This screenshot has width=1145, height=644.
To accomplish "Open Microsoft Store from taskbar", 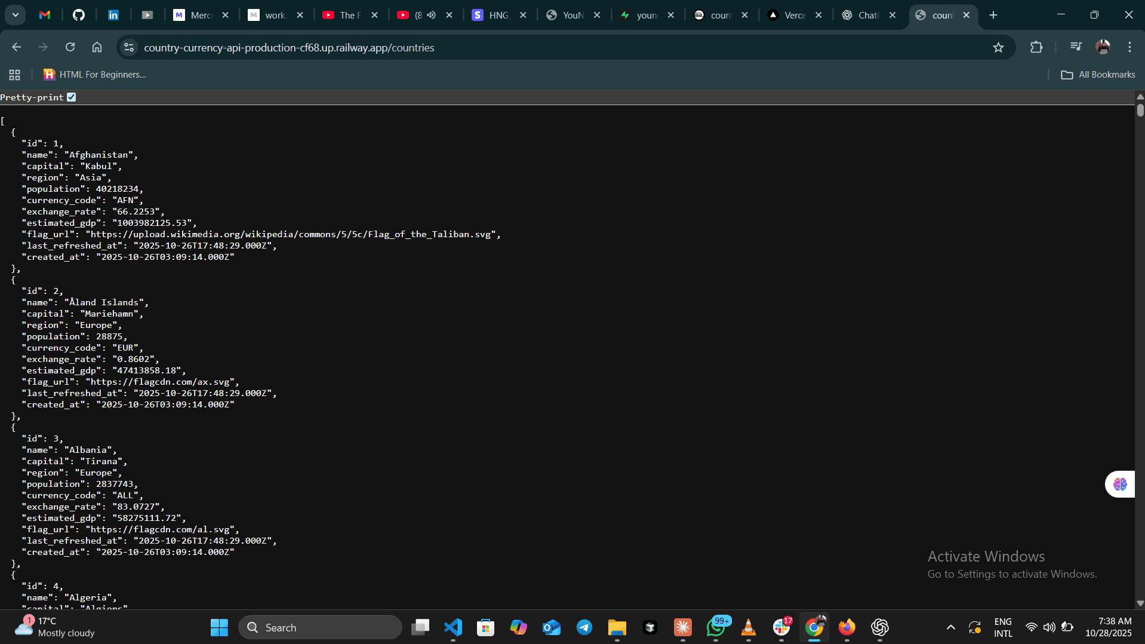I will click(x=486, y=627).
